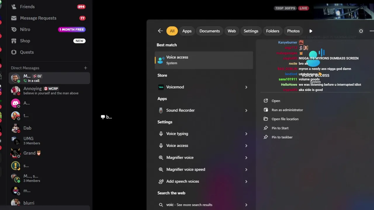Switch to the Web filter tab
This screenshot has height=210, width=374.
click(232, 31)
